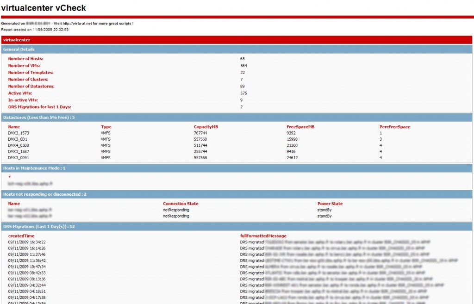Click the FreeSpaceMB column header
474x304 pixels.
[300, 127]
